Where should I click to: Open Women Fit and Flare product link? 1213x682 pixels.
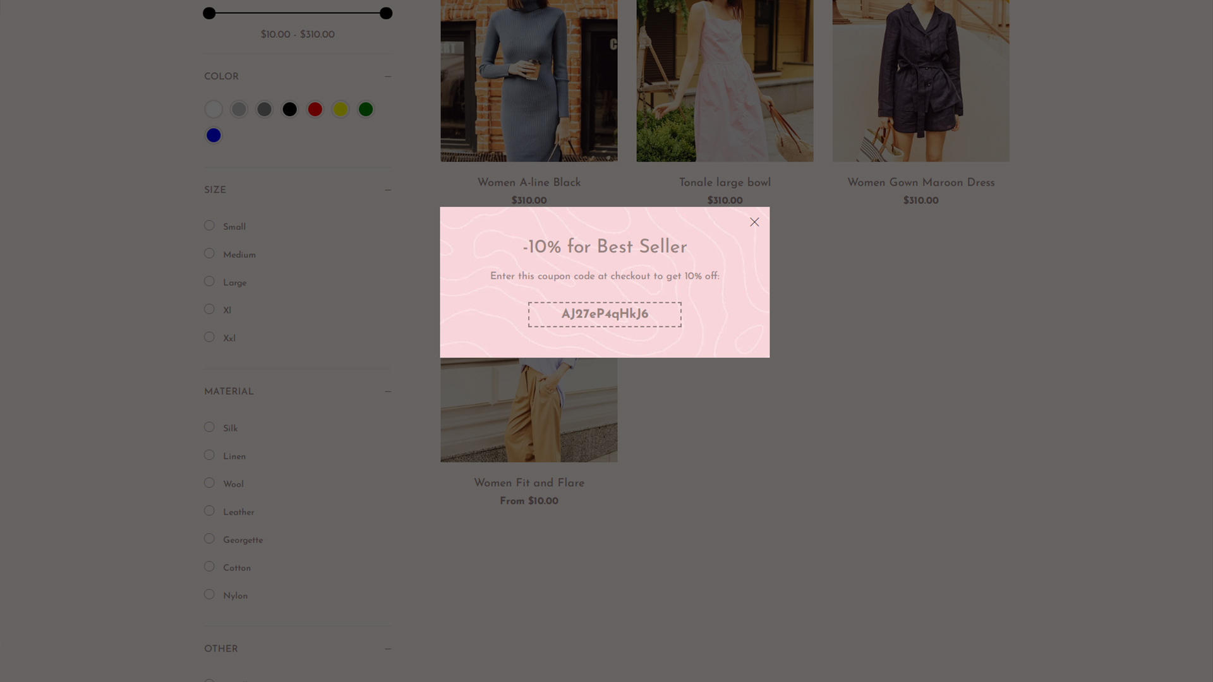[x=529, y=483]
